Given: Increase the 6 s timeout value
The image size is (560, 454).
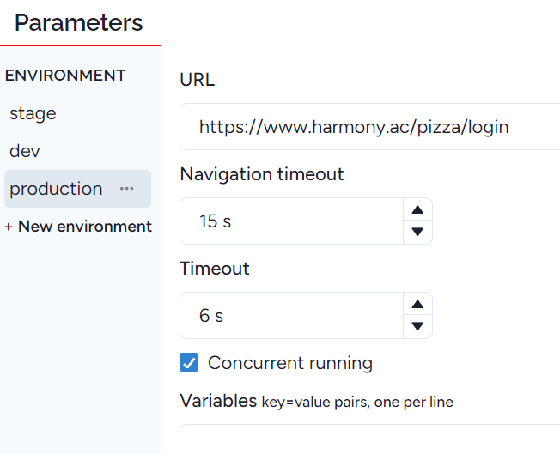Looking at the screenshot, I should [x=417, y=304].
